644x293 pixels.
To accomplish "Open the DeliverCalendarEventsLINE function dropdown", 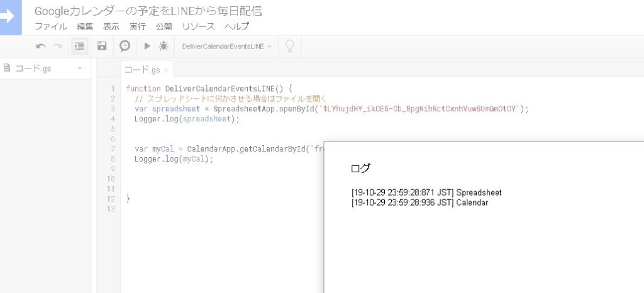I will tap(226, 47).
